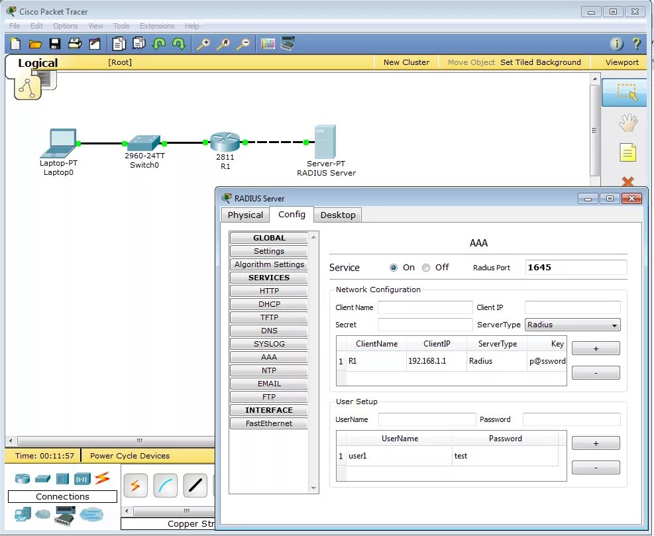Open the ServerType Radius dropdown

572,325
